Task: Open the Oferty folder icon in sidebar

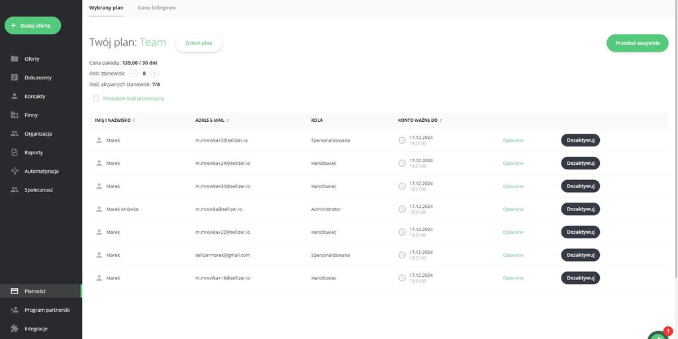Action: tap(15, 59)
